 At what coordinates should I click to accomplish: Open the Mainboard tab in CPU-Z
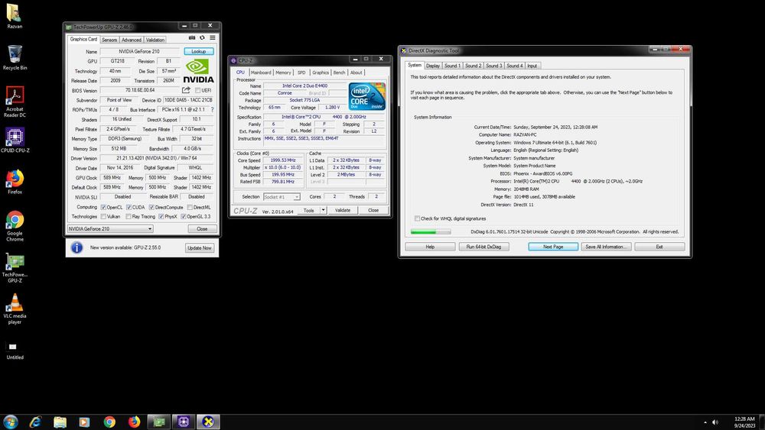pyautogui.click(x=261, y=73)
